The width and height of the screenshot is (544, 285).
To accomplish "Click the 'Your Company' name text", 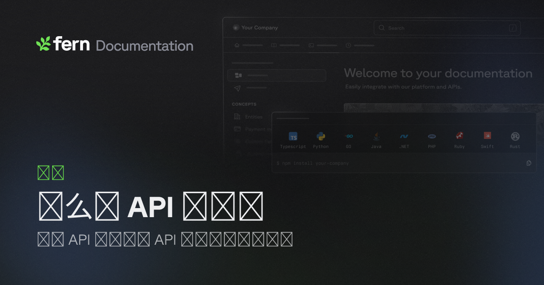I will pyautogui.click(x=260, y=28).
